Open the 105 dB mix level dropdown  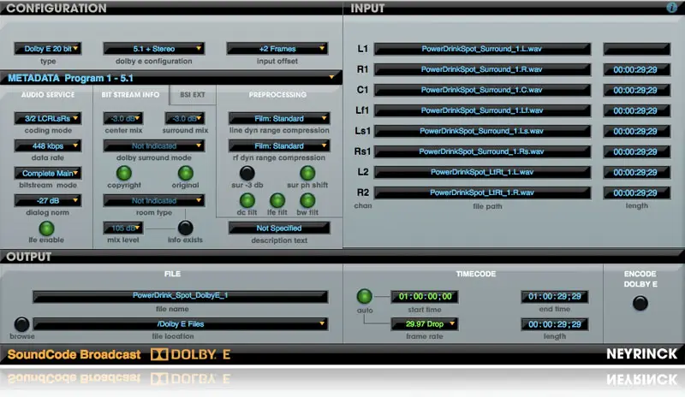click(123, 228)
